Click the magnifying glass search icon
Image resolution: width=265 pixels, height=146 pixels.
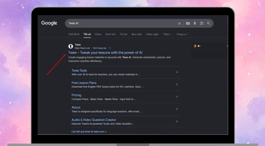pos(209,23)
